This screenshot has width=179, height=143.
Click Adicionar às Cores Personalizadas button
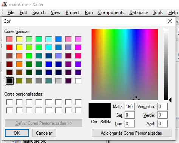[x=131, y=133]
